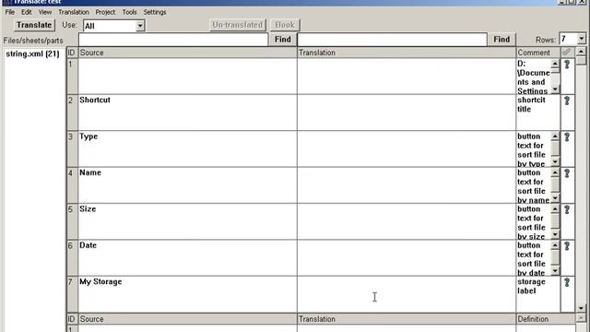This screenshot has height=332, width=590.
Task: Click the question mark icon in Name row
Action: point(567,173)
